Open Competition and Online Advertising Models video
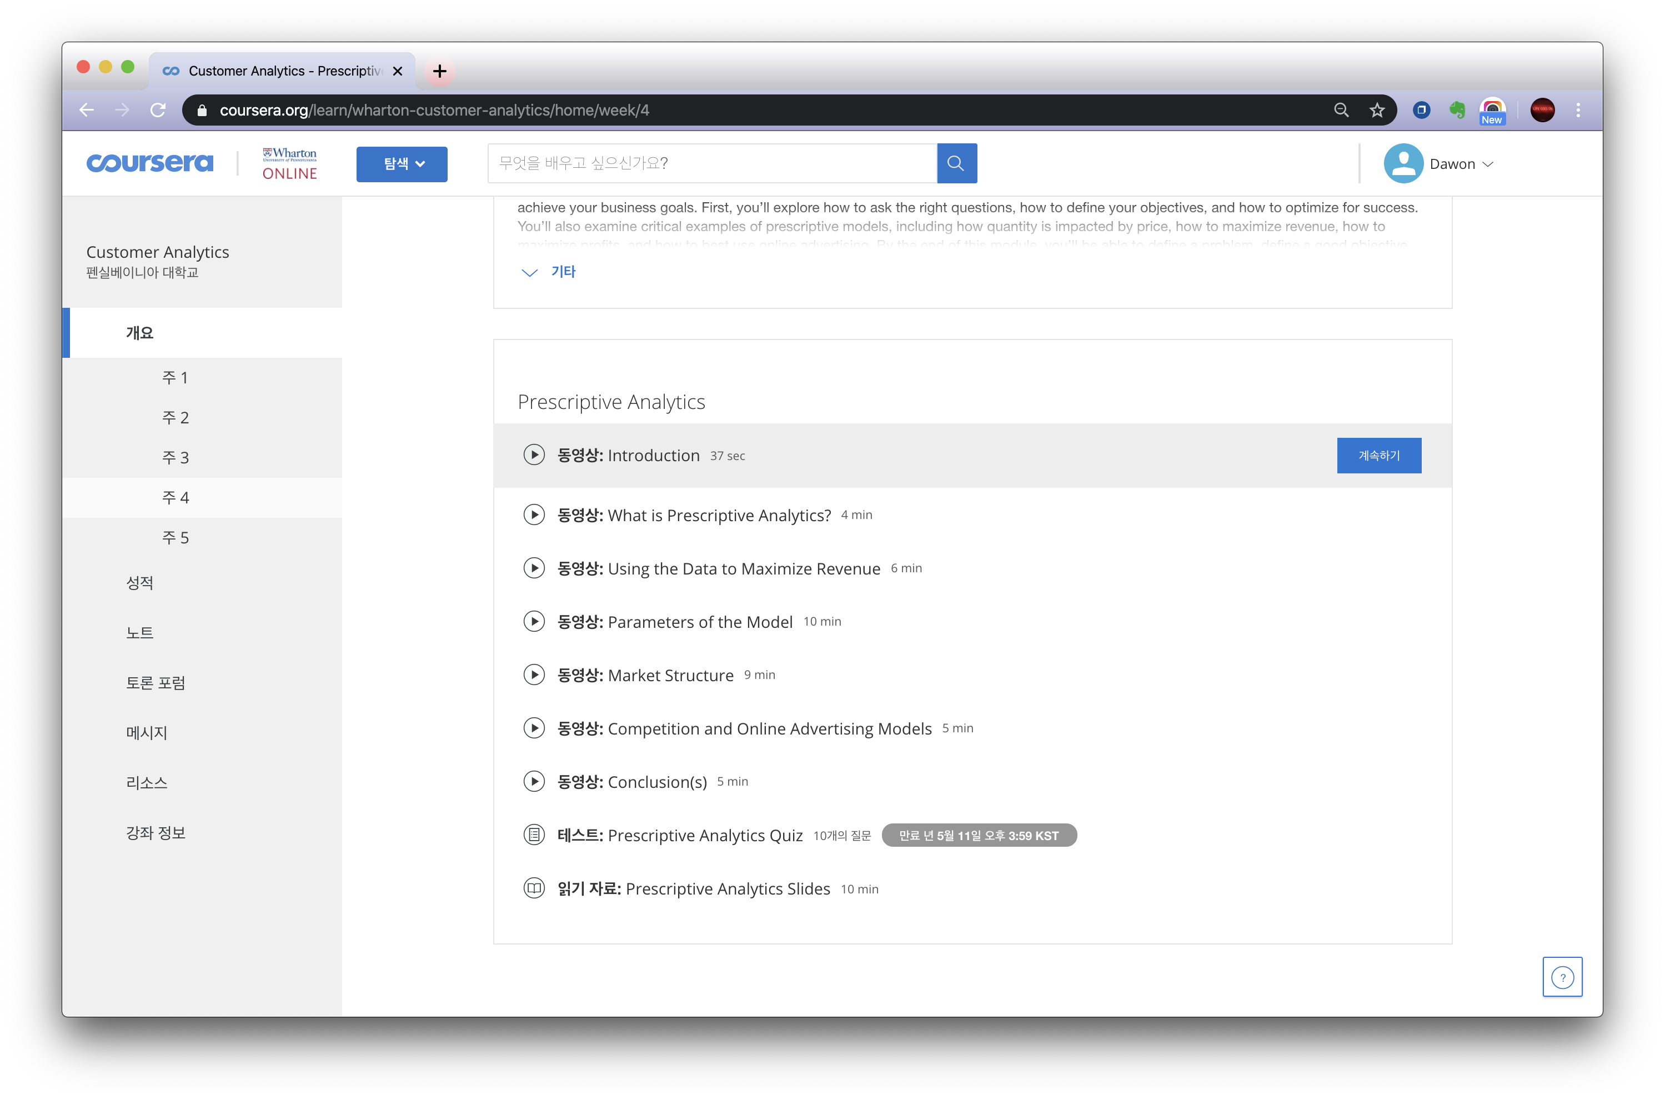 [744, 728]
